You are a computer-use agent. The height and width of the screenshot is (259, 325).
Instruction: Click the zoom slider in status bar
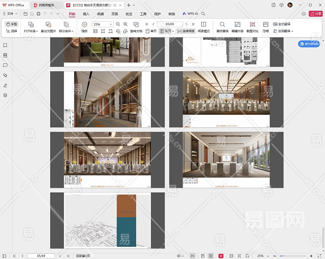pyautogui.click(x=293, y=256)
